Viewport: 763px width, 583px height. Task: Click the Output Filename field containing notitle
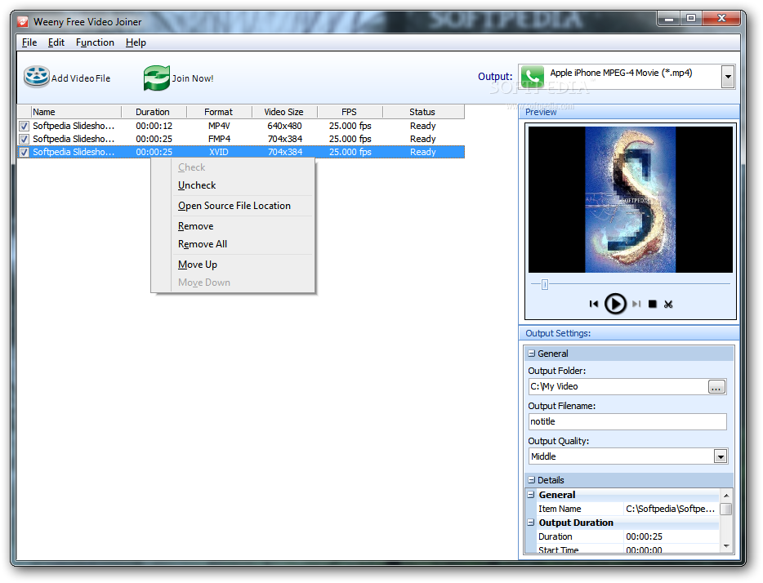(x=627, y=421)
